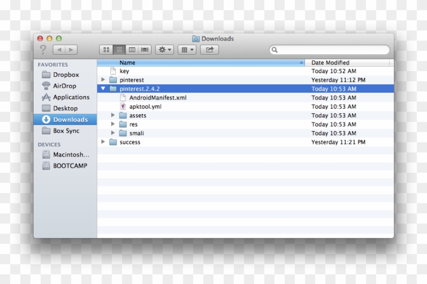Switch to icon view in toolbar

[x=106, y=50]
